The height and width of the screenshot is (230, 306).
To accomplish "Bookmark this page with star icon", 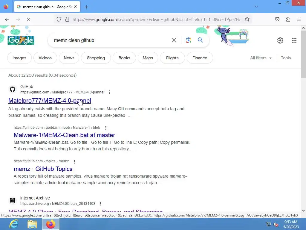I will click(x=247, y=19).
